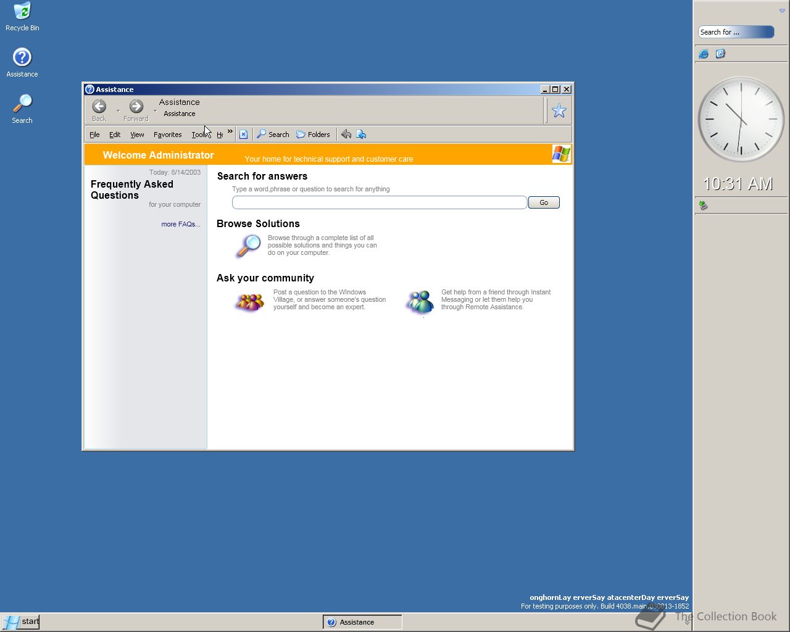The height and width of the screenshot is (632, 790).
Task: Click the Favorites star icon
Action: 559,110
